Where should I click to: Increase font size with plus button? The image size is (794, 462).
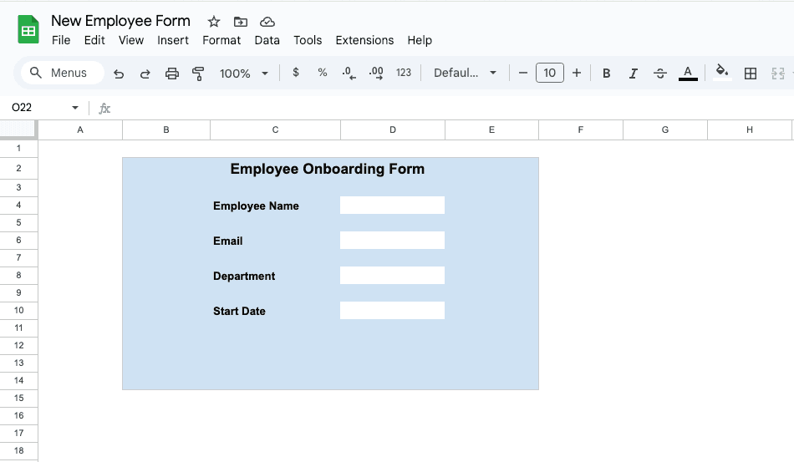(x=576, y=73)
